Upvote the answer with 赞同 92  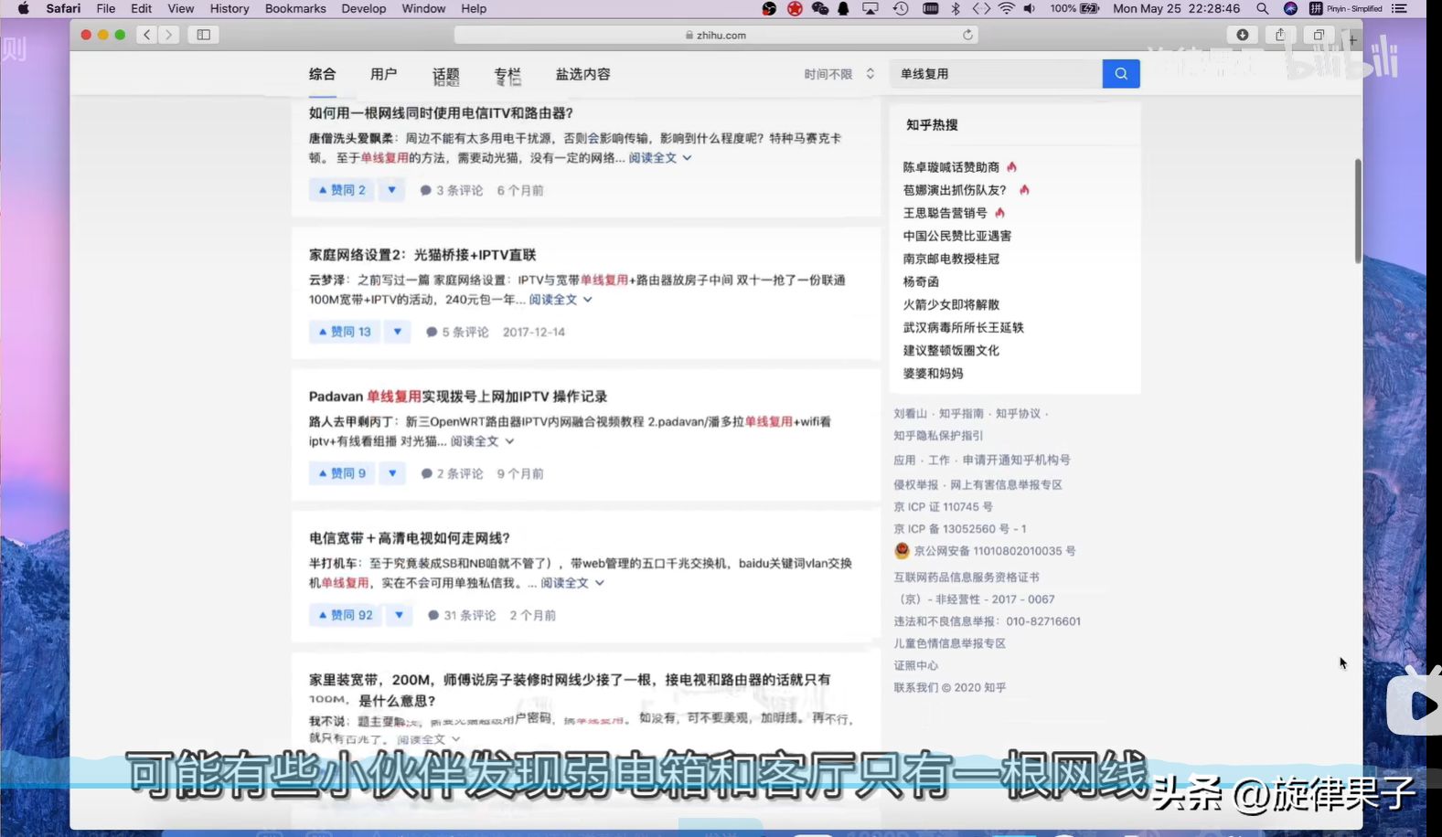pyautogui.click(x=346, y=615)
